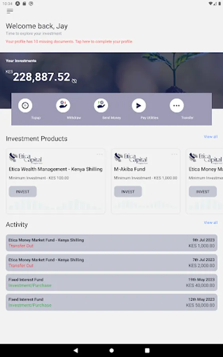Toggle investment balance visibility eye icon
This screenshot has width=223, height=357.
click(74, 81)
